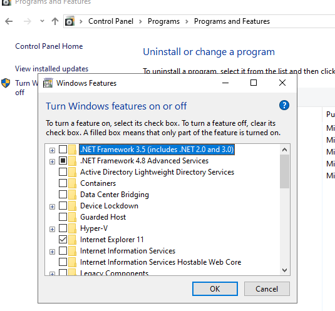Tick Internet Information Services Hostable Web Core checkbox
The image size is (335, 311).
[x=63, y=262]
